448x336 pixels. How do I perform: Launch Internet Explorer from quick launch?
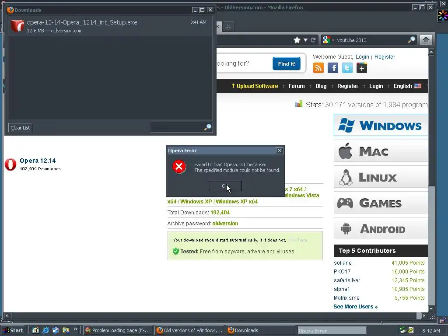coord(45,330)
